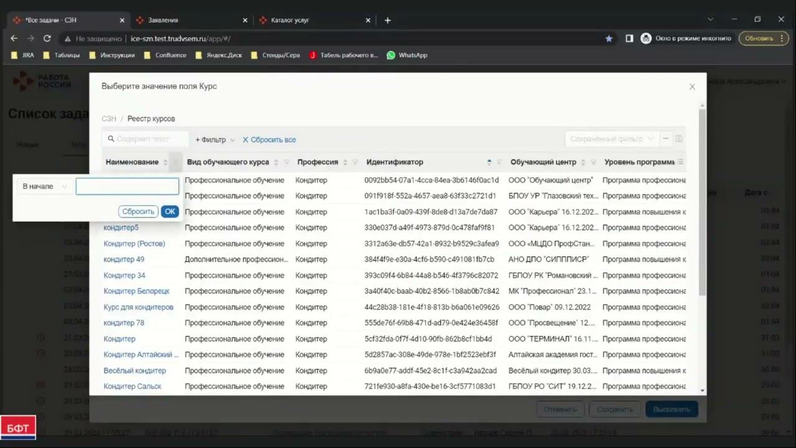
Task: Open the three-dot filter options menu
Action: tap(665, 139)
